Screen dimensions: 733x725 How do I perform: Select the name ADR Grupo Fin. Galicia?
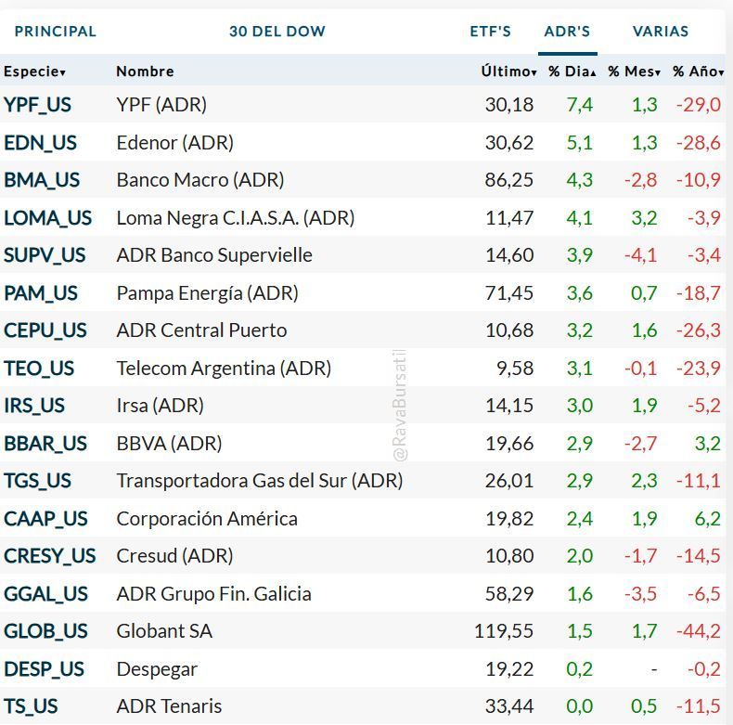coord(213,594)
